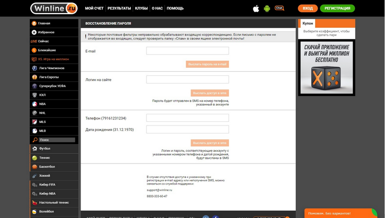Open the ПОМОЩЬ menu

click(x=175, y=8)
